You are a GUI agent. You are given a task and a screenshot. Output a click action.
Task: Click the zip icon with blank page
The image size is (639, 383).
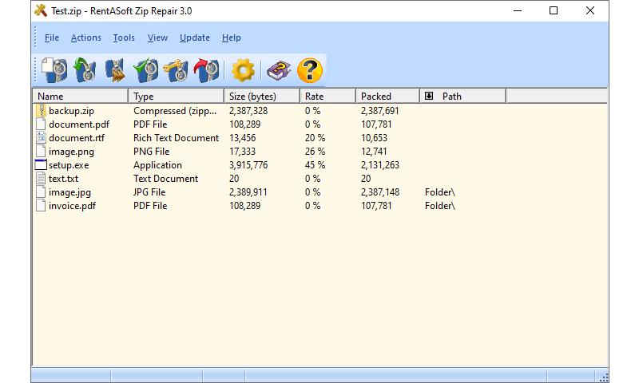[54, 70]
